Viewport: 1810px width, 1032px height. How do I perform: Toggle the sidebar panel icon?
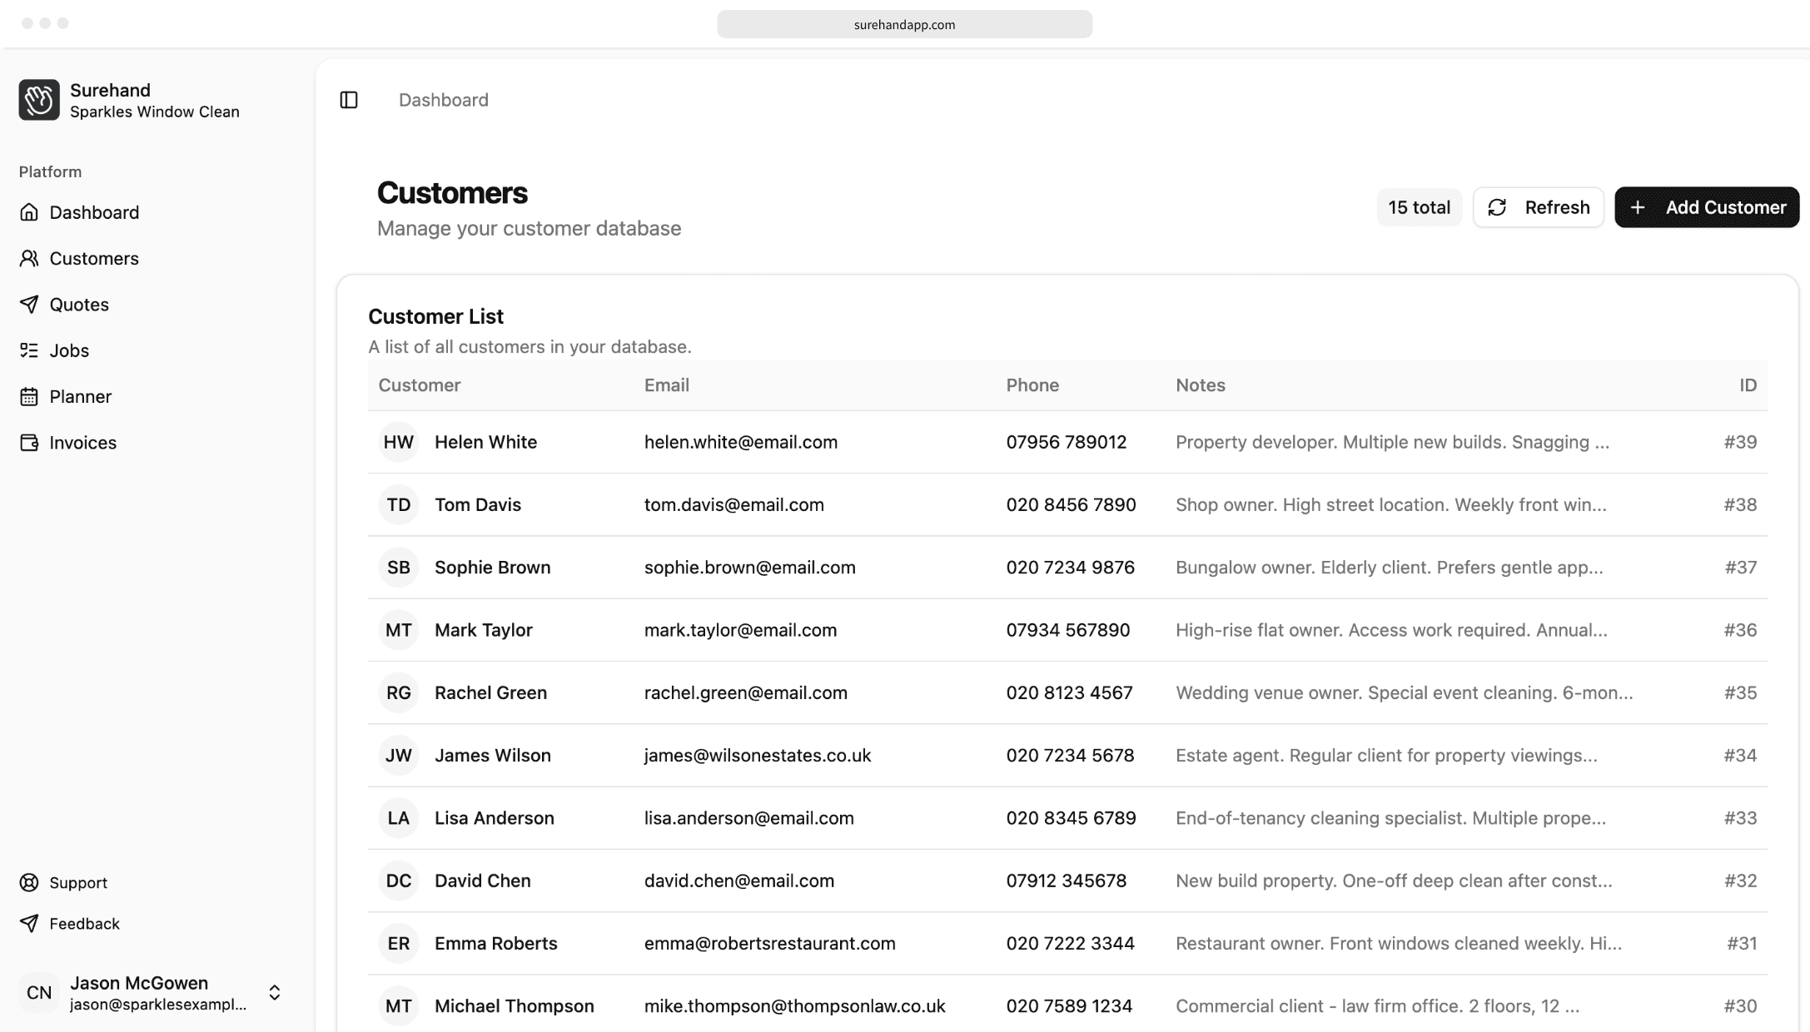coord(349,100)
